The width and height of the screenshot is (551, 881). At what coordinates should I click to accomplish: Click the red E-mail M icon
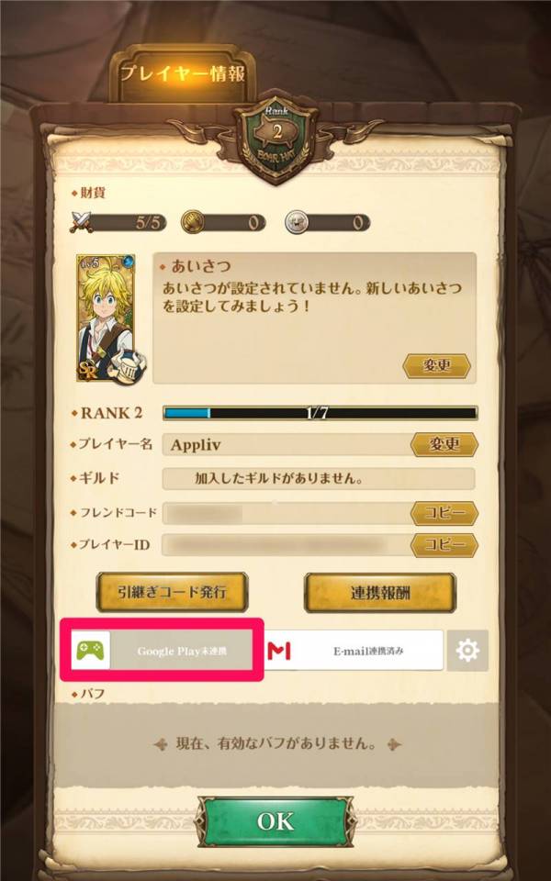(278, 651)
